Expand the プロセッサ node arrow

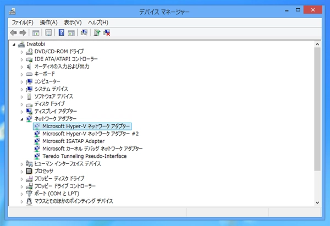click(x=21, y=172)
